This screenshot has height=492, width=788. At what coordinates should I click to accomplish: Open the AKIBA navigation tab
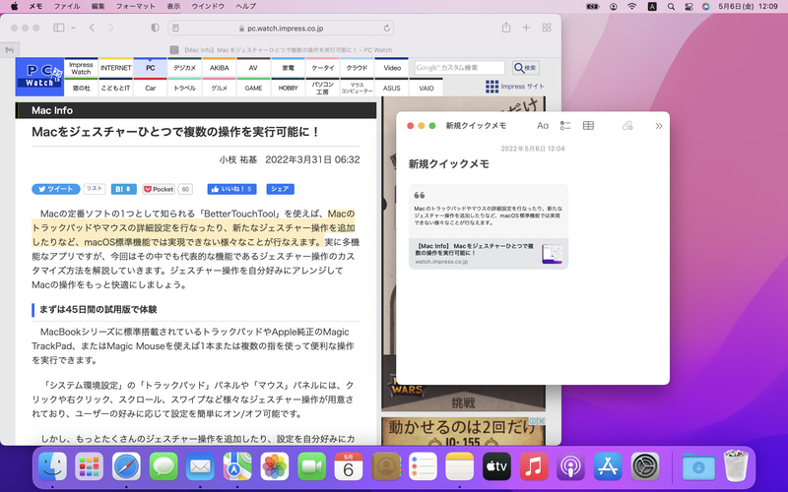coord(219,68)
